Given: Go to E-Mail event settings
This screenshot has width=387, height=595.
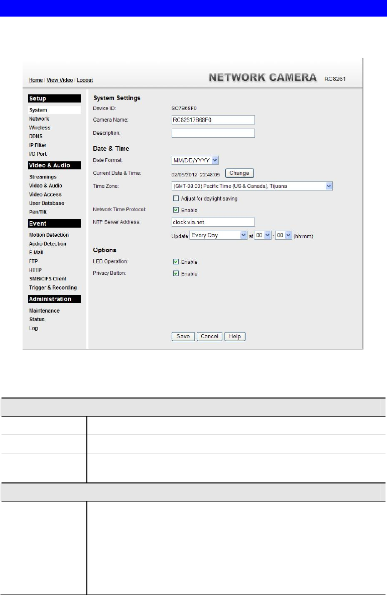Looking at the screenshot, I should click(x=36, y=252).
